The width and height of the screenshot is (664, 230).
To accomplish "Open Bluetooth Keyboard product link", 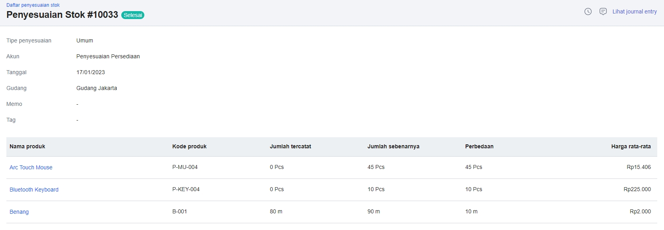I will tap(34, 190).
